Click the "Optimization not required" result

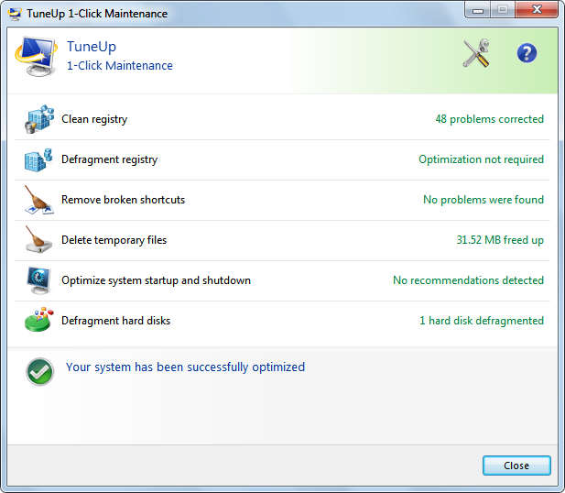coord(481,159)
